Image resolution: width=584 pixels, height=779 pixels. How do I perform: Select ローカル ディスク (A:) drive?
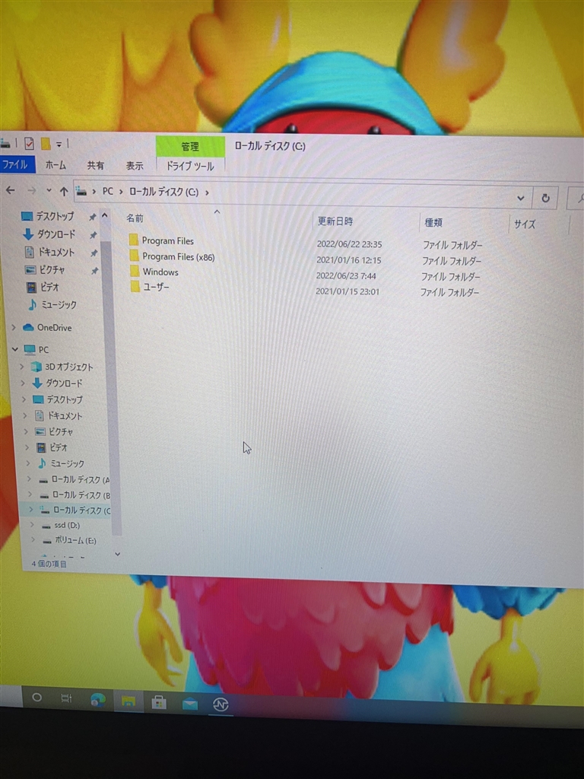point(74,480)
